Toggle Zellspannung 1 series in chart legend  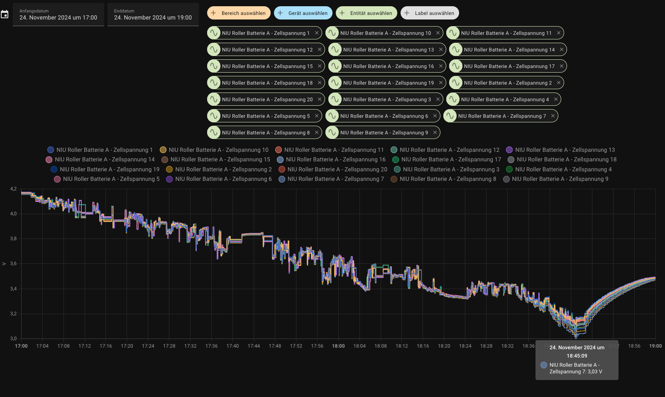click(x=104, y=150)
